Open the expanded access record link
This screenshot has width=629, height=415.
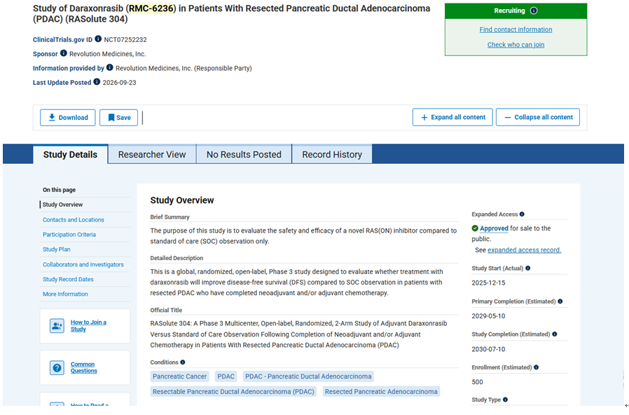[525, 250]
